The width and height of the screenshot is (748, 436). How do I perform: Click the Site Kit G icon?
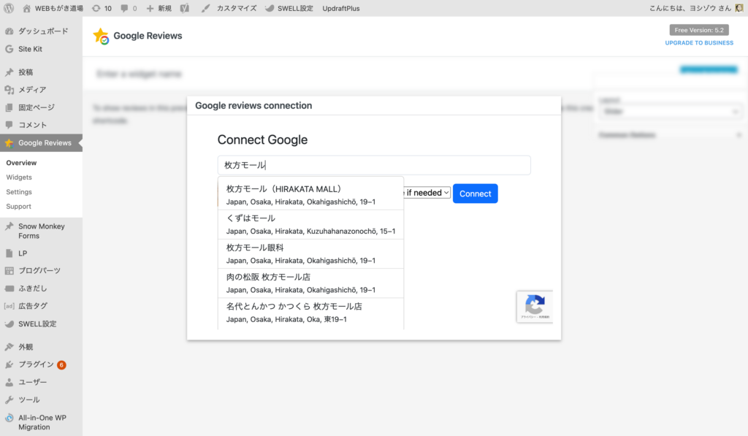pos(9,49)
